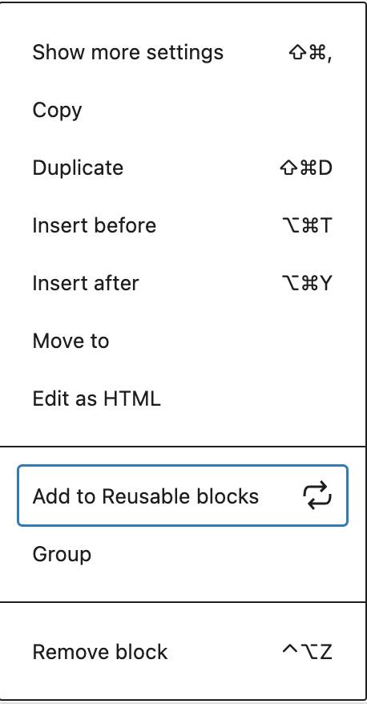Click the ⇧⌘, shortcut beside Show more settings
This screenshot has height=704, width=367.
coord(310,53)
